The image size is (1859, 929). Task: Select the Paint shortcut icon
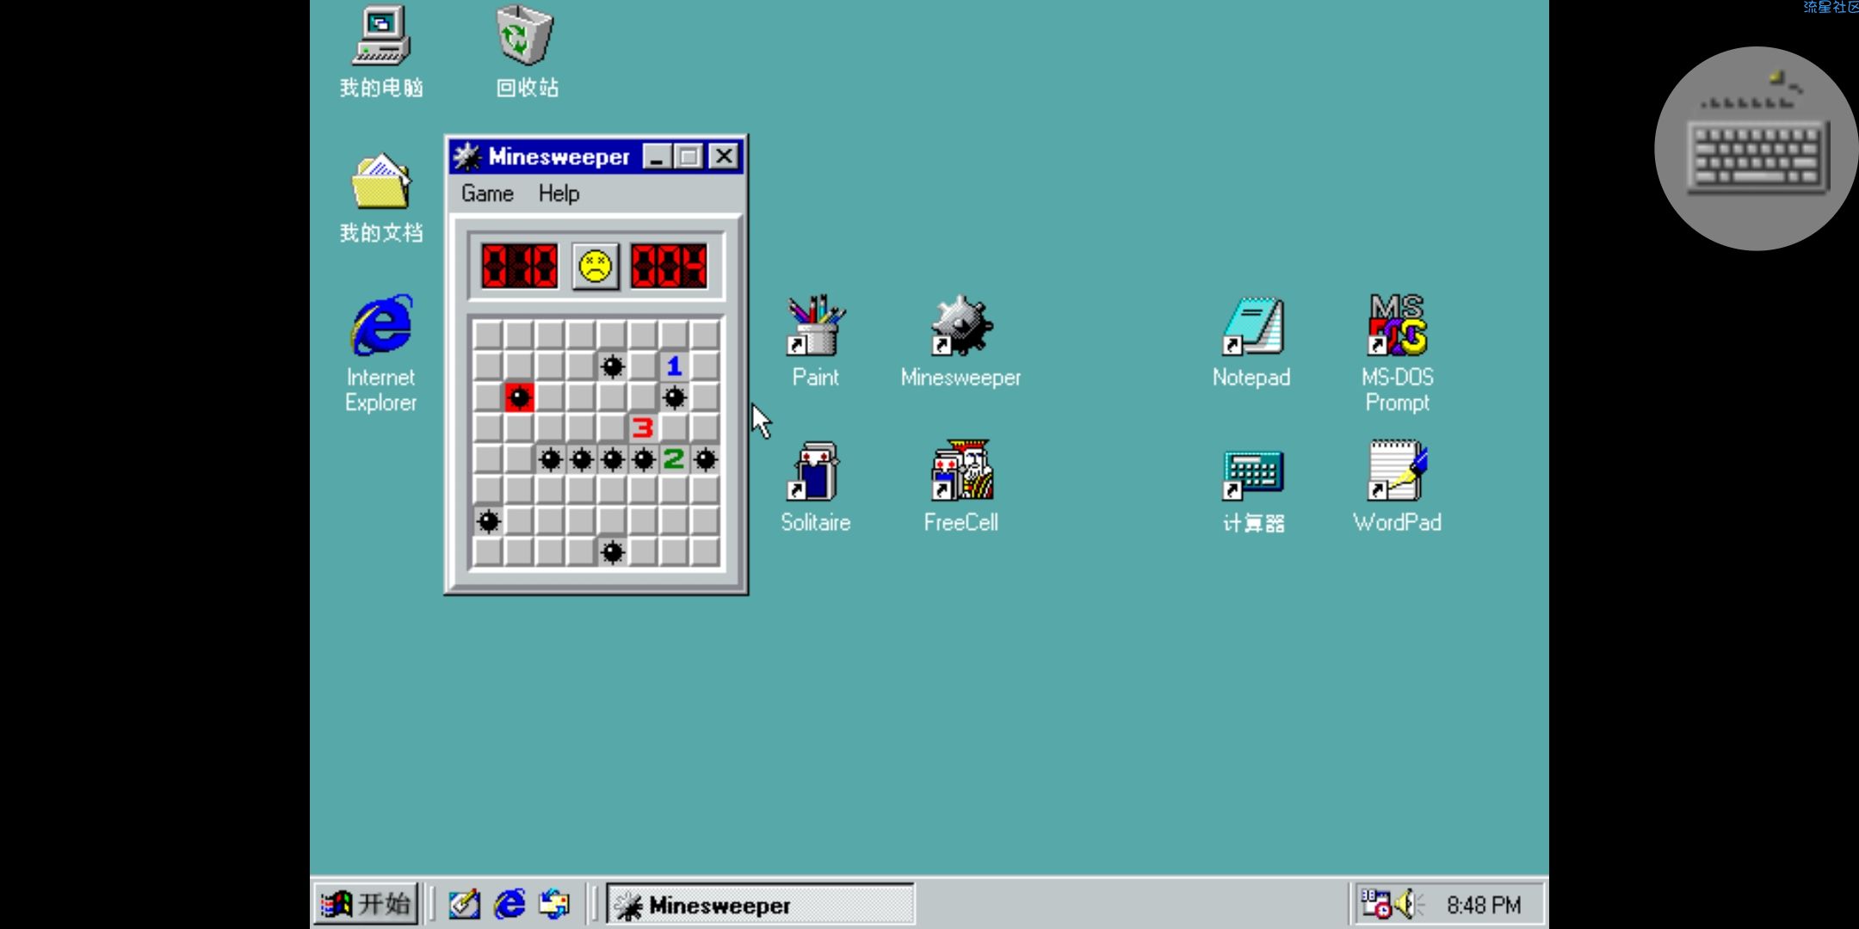(x=815, y=341)
